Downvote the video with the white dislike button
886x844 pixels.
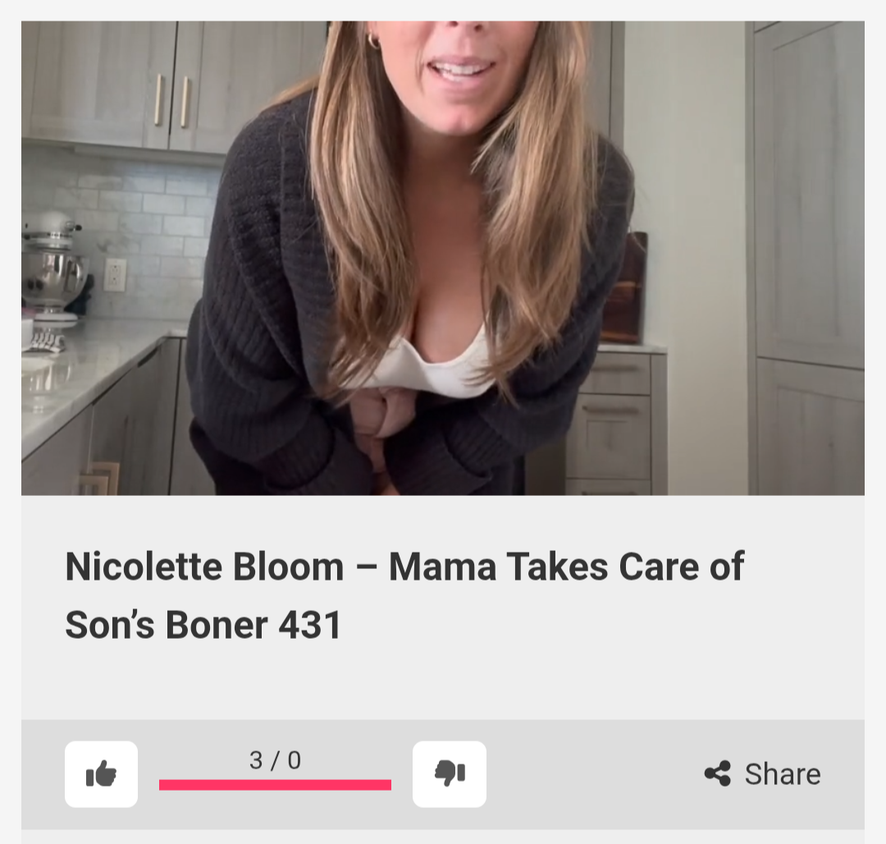pyautogui.click(x=450, y=774)
